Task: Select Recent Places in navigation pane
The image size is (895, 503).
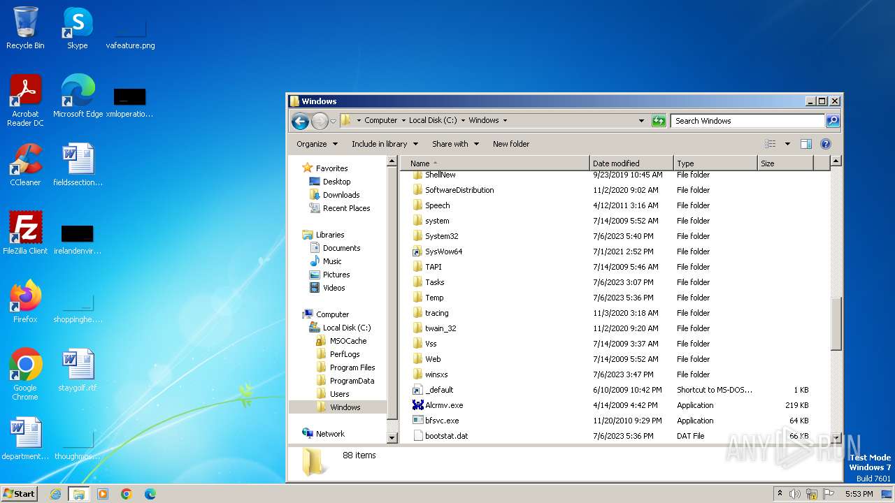Action: click(x=340, y=208)
